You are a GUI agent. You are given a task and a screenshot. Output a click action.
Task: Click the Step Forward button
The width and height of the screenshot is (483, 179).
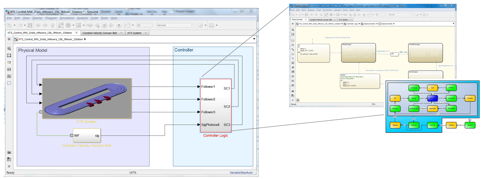(x=111, y=25)
